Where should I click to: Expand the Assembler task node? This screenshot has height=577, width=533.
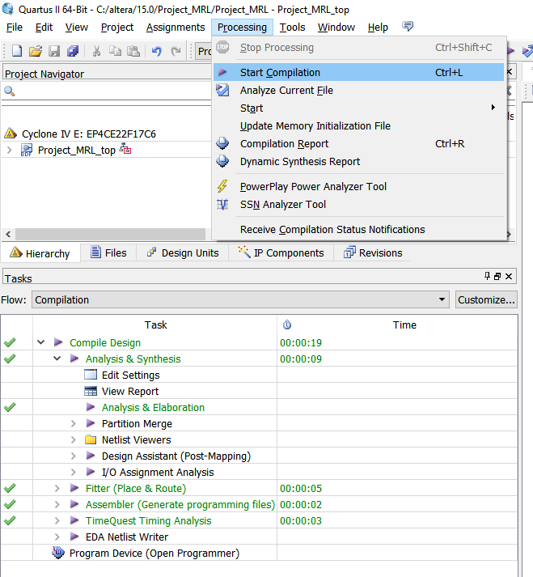click(x=57, y=504)
